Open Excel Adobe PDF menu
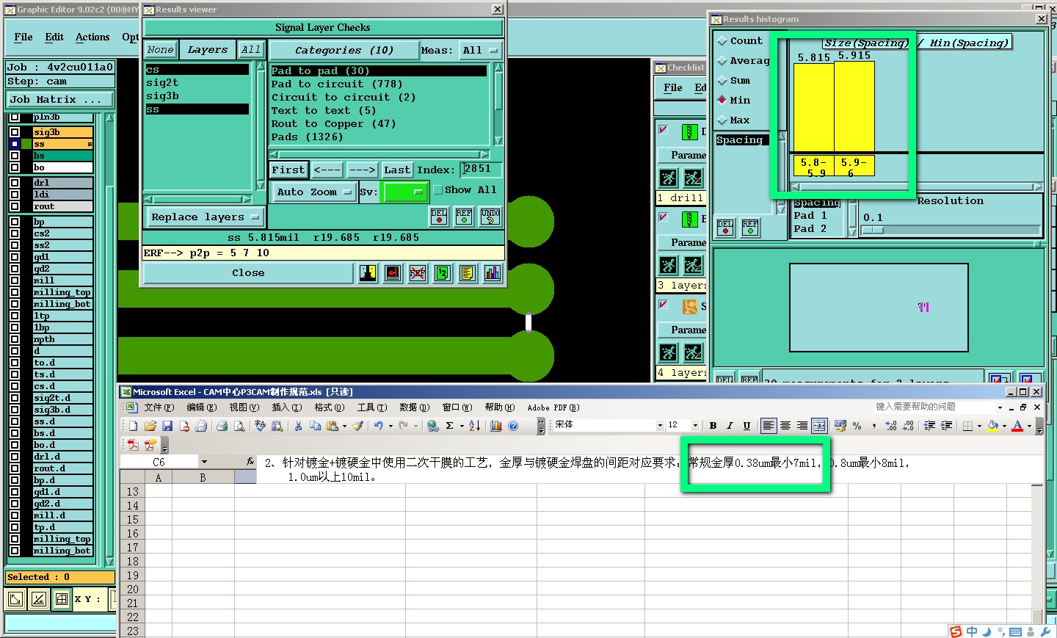 click(x=553, y=407)
